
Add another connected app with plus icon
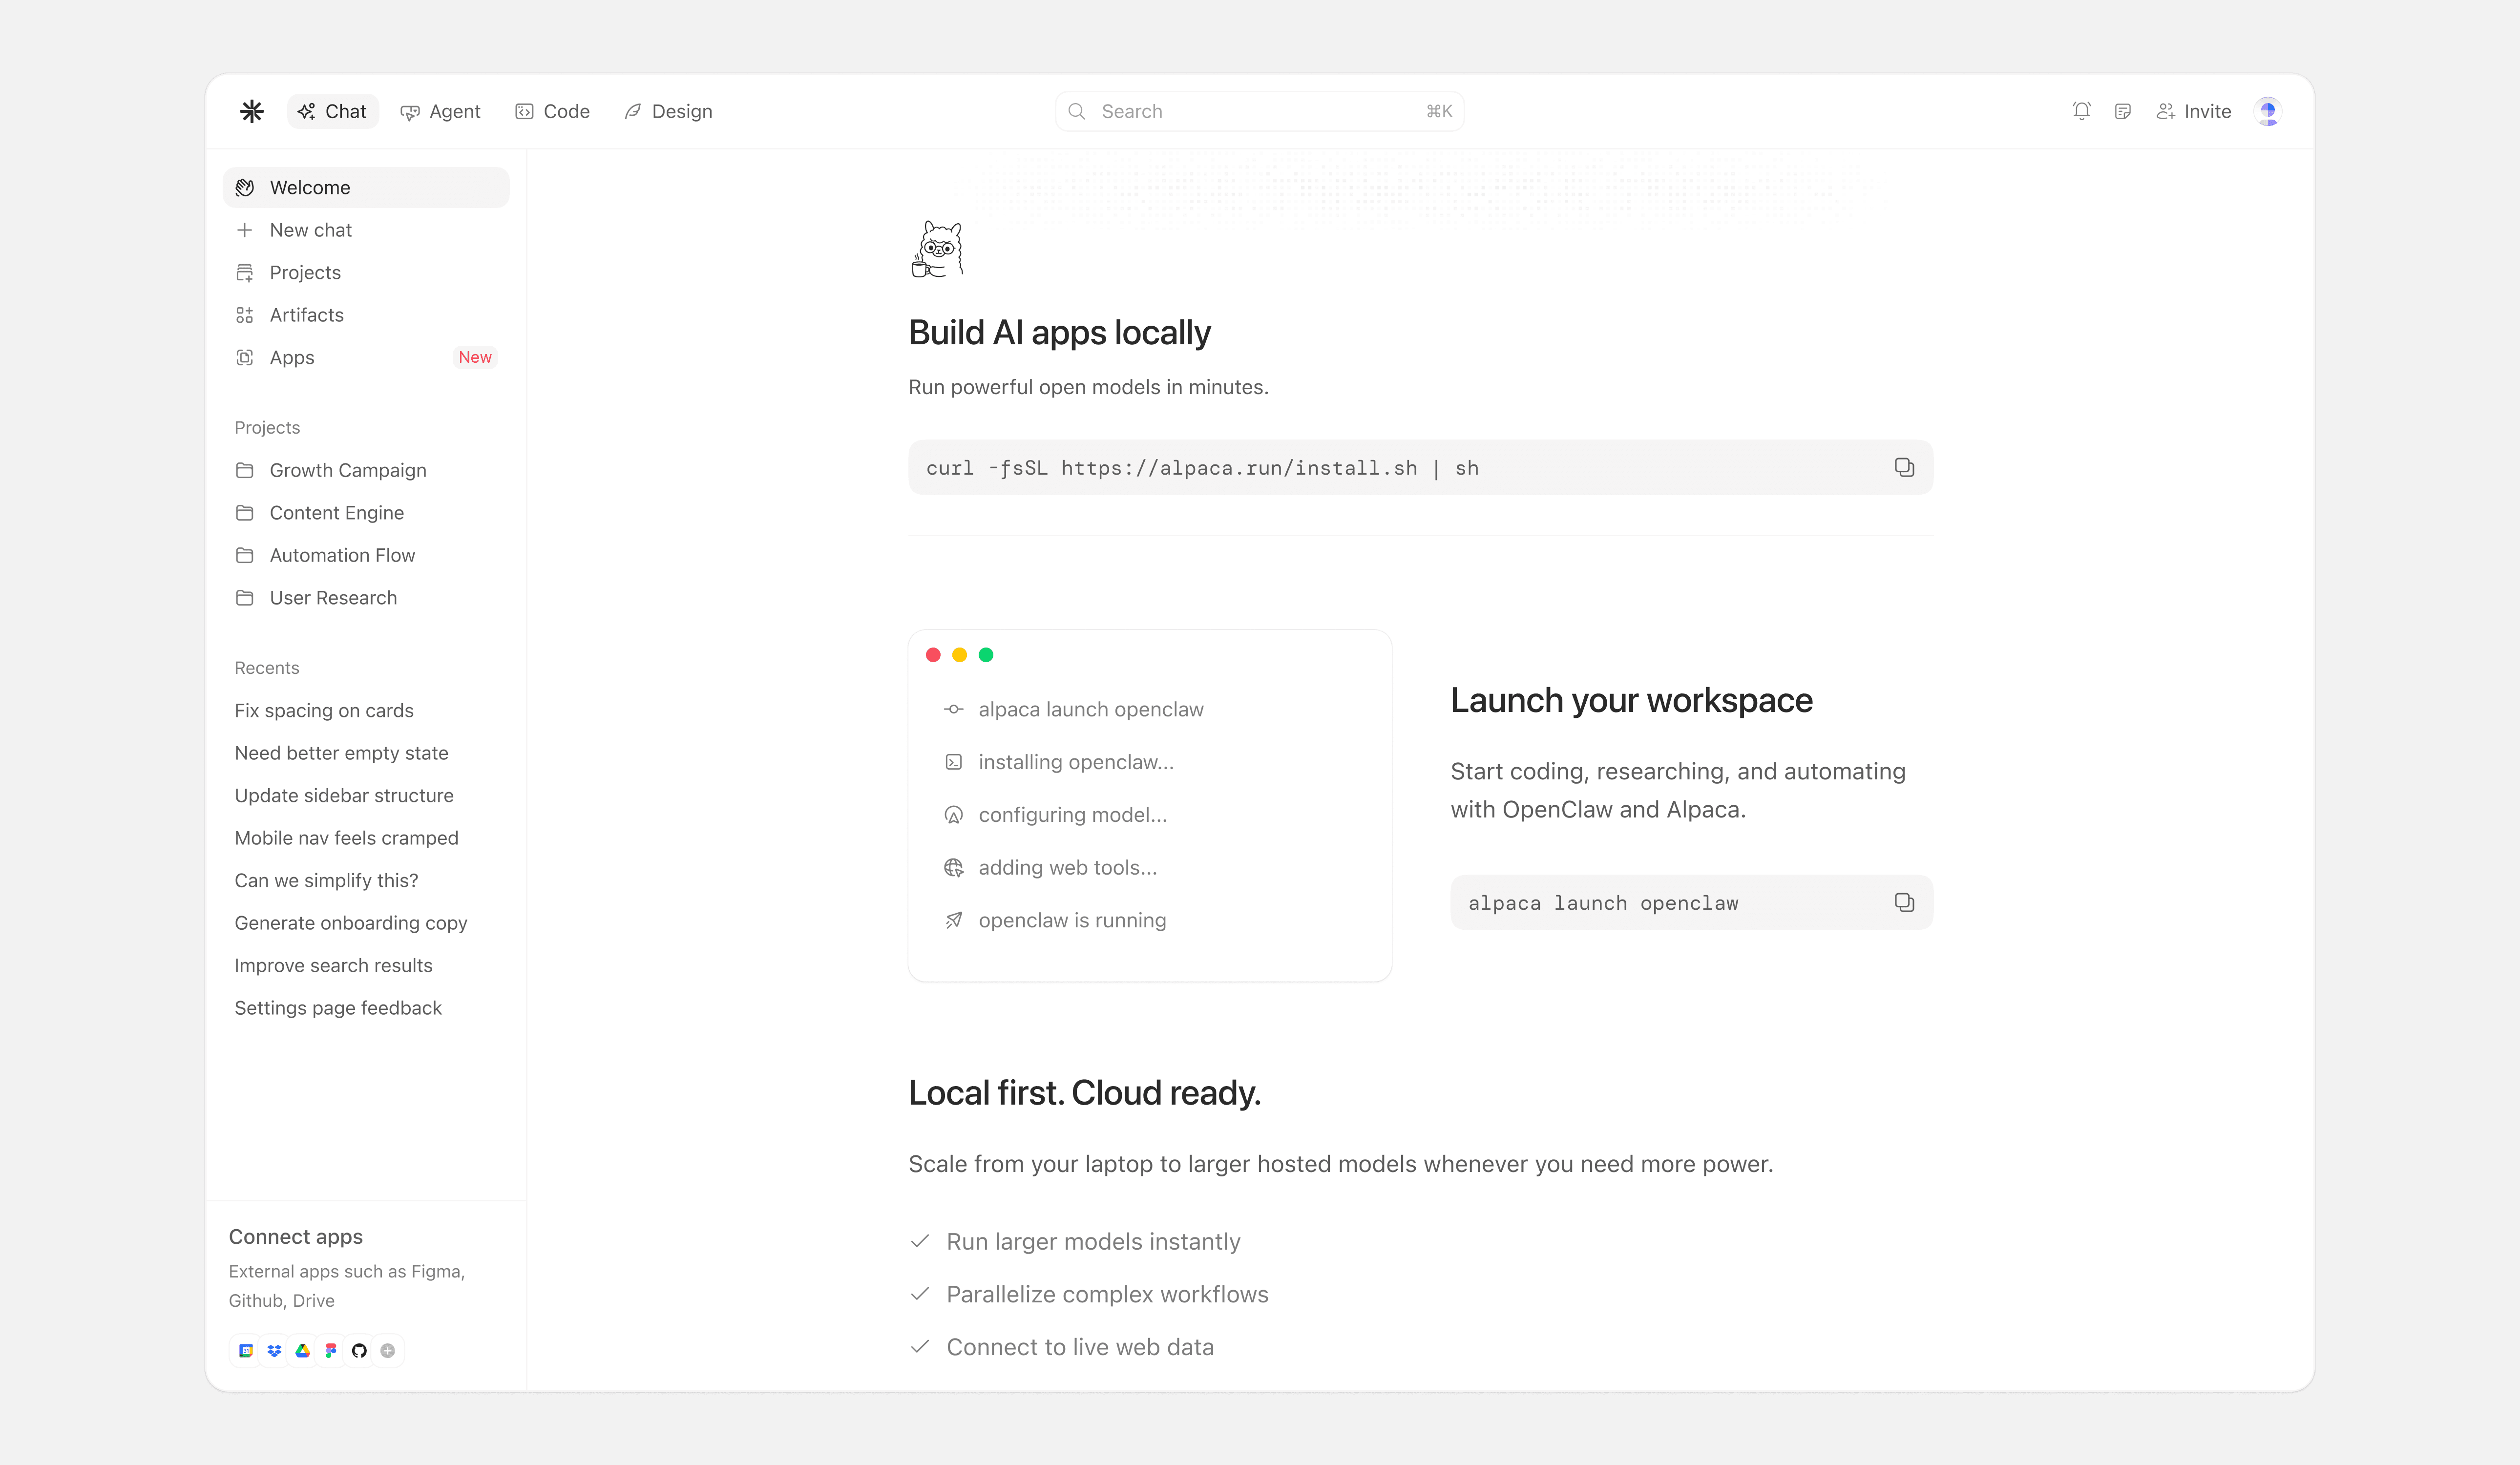[388, 1350]
